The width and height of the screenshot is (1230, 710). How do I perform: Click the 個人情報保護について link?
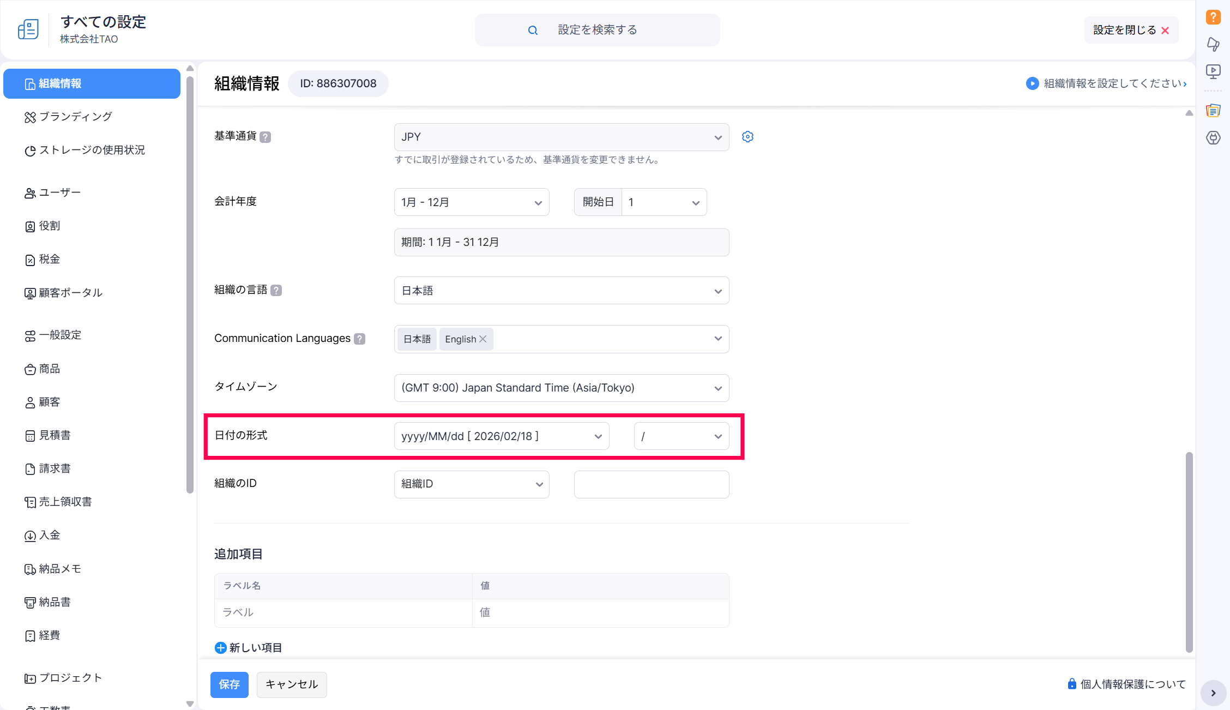[x=1132, y=684]
